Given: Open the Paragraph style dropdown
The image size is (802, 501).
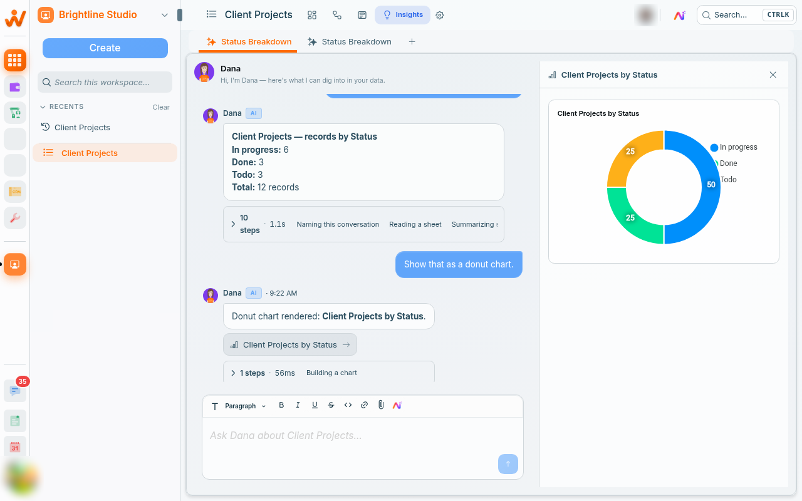Looking at the screenshot, I should click(239, 406).
